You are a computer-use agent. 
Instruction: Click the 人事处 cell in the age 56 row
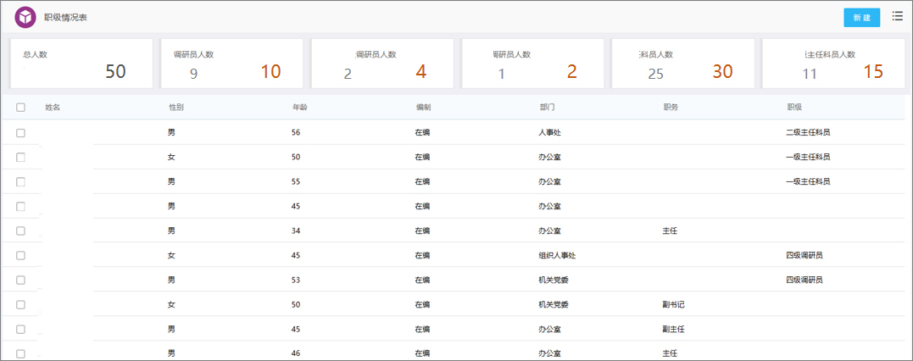[x=549, y=133]
